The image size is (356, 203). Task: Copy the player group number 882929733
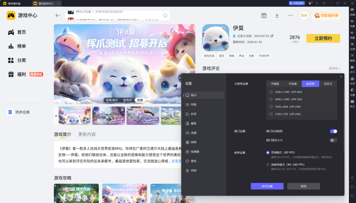click(x=272, y=36)
